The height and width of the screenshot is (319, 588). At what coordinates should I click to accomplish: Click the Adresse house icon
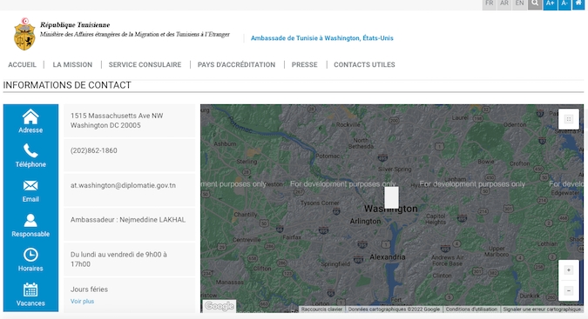click(x=30, y=116)
